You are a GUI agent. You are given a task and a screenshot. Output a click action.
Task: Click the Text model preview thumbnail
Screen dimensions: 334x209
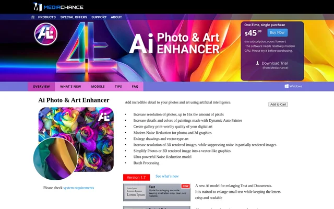point(157,192)
